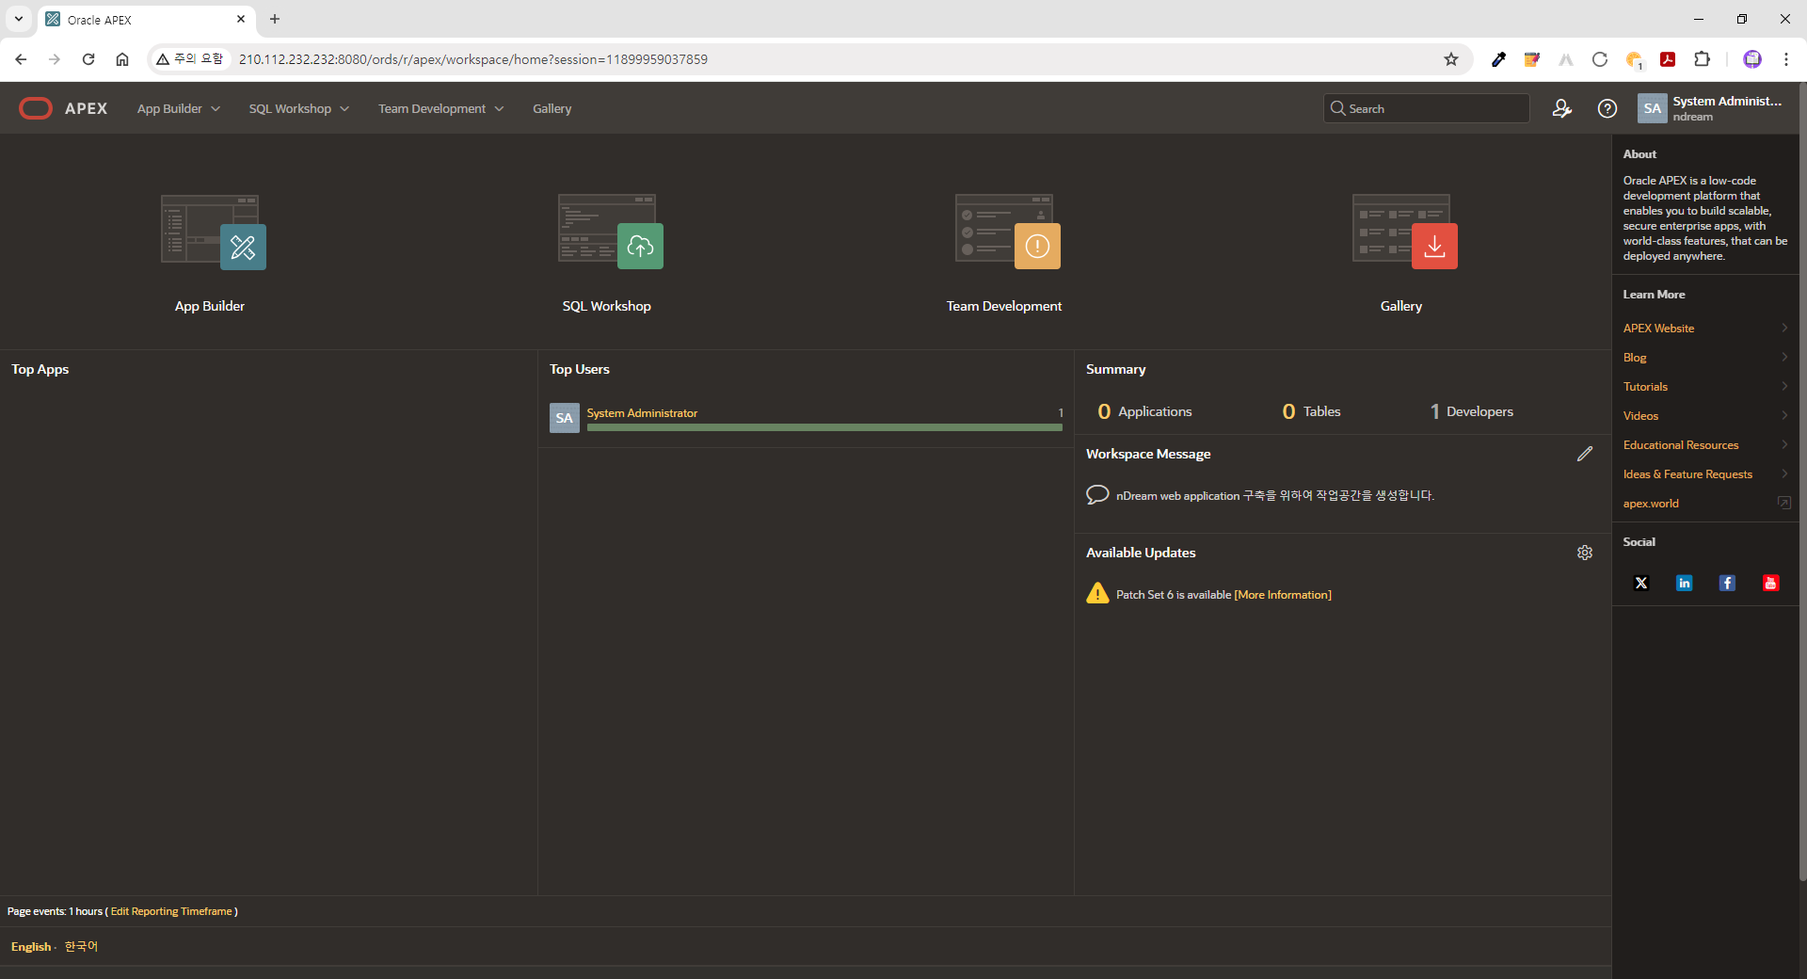
Task: Switch language to 한국어
Action: tap(81, 946)
